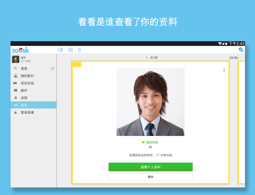Image resolution: width=255 pixels, height=195 pixels.
Task: Open 智选我缘 in the sidebar
Action: (x=33, y=112)
